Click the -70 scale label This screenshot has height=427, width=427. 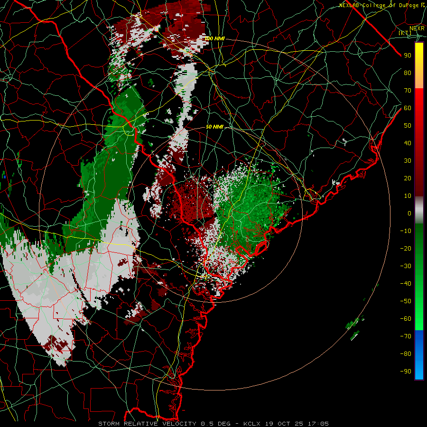[406, 336]
